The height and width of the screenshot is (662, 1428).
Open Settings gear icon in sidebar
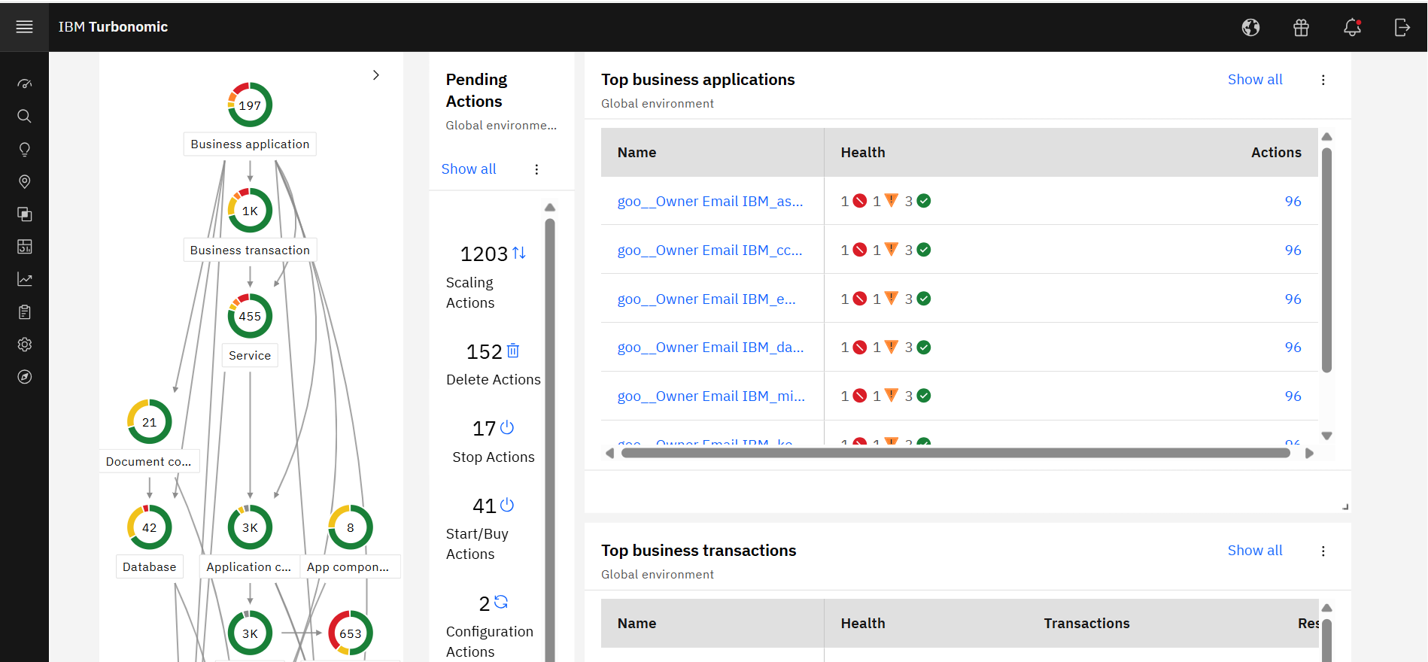pos(24,345)
